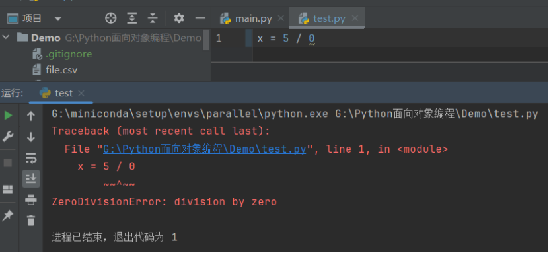Go to next stack frame down arrow
Image resolution: width=549 pixels, height=253 pixels.
pyautogui.click(x=31, y=137)
